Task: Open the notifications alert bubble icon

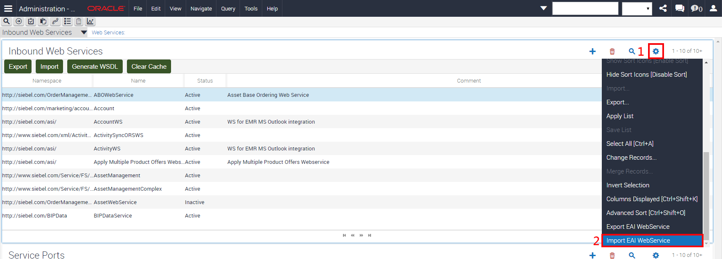Action: [x=696, y=8]
